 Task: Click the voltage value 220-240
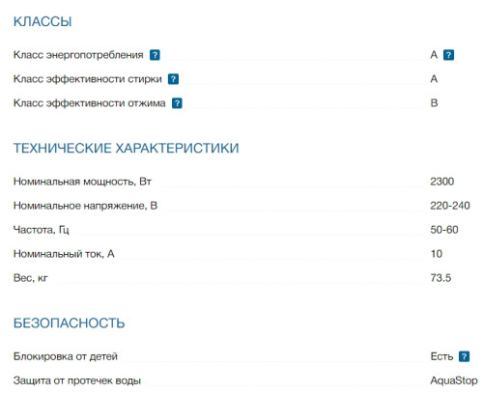point(450,206)
